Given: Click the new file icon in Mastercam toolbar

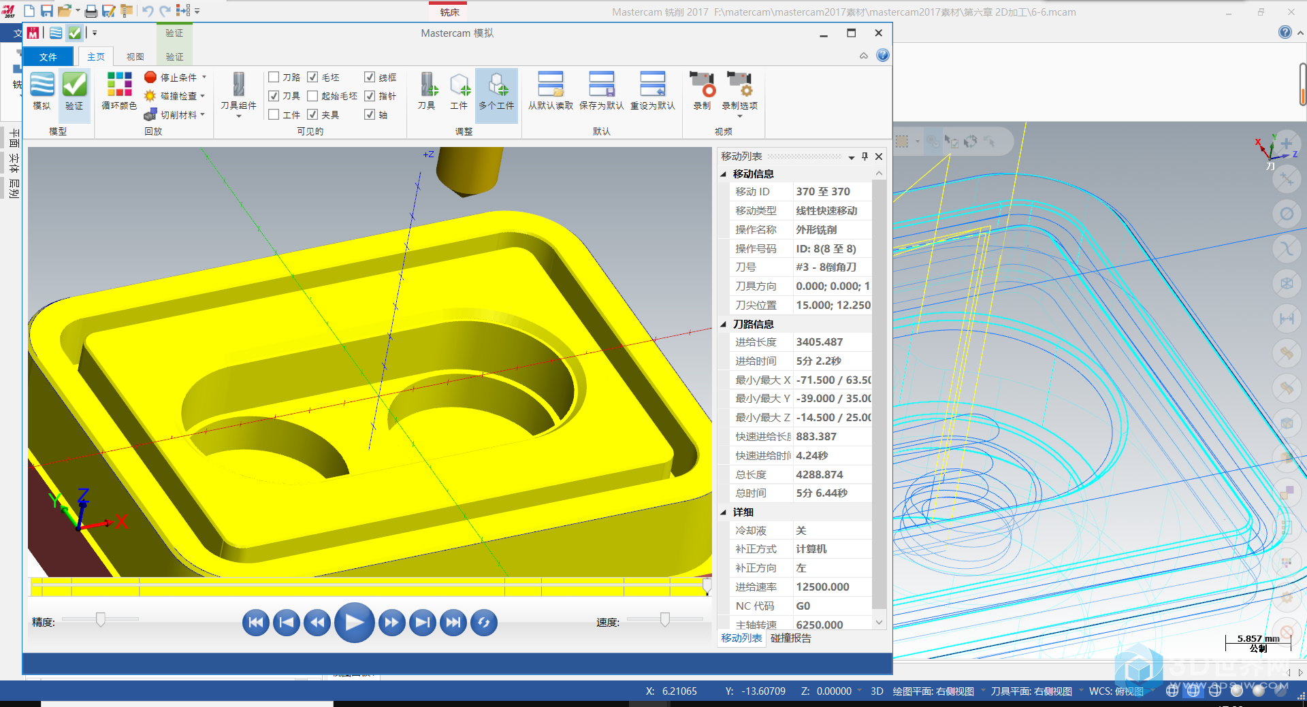Looking at the screenshot, I should tap(29, 11).
